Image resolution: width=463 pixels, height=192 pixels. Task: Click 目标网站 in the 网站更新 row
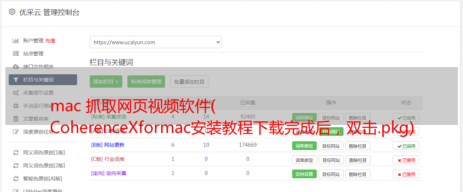pyautogui.click(x=331, y=146)
